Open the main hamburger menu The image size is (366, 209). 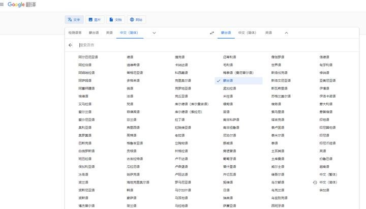pyautogui.click(x=2, y=4)
